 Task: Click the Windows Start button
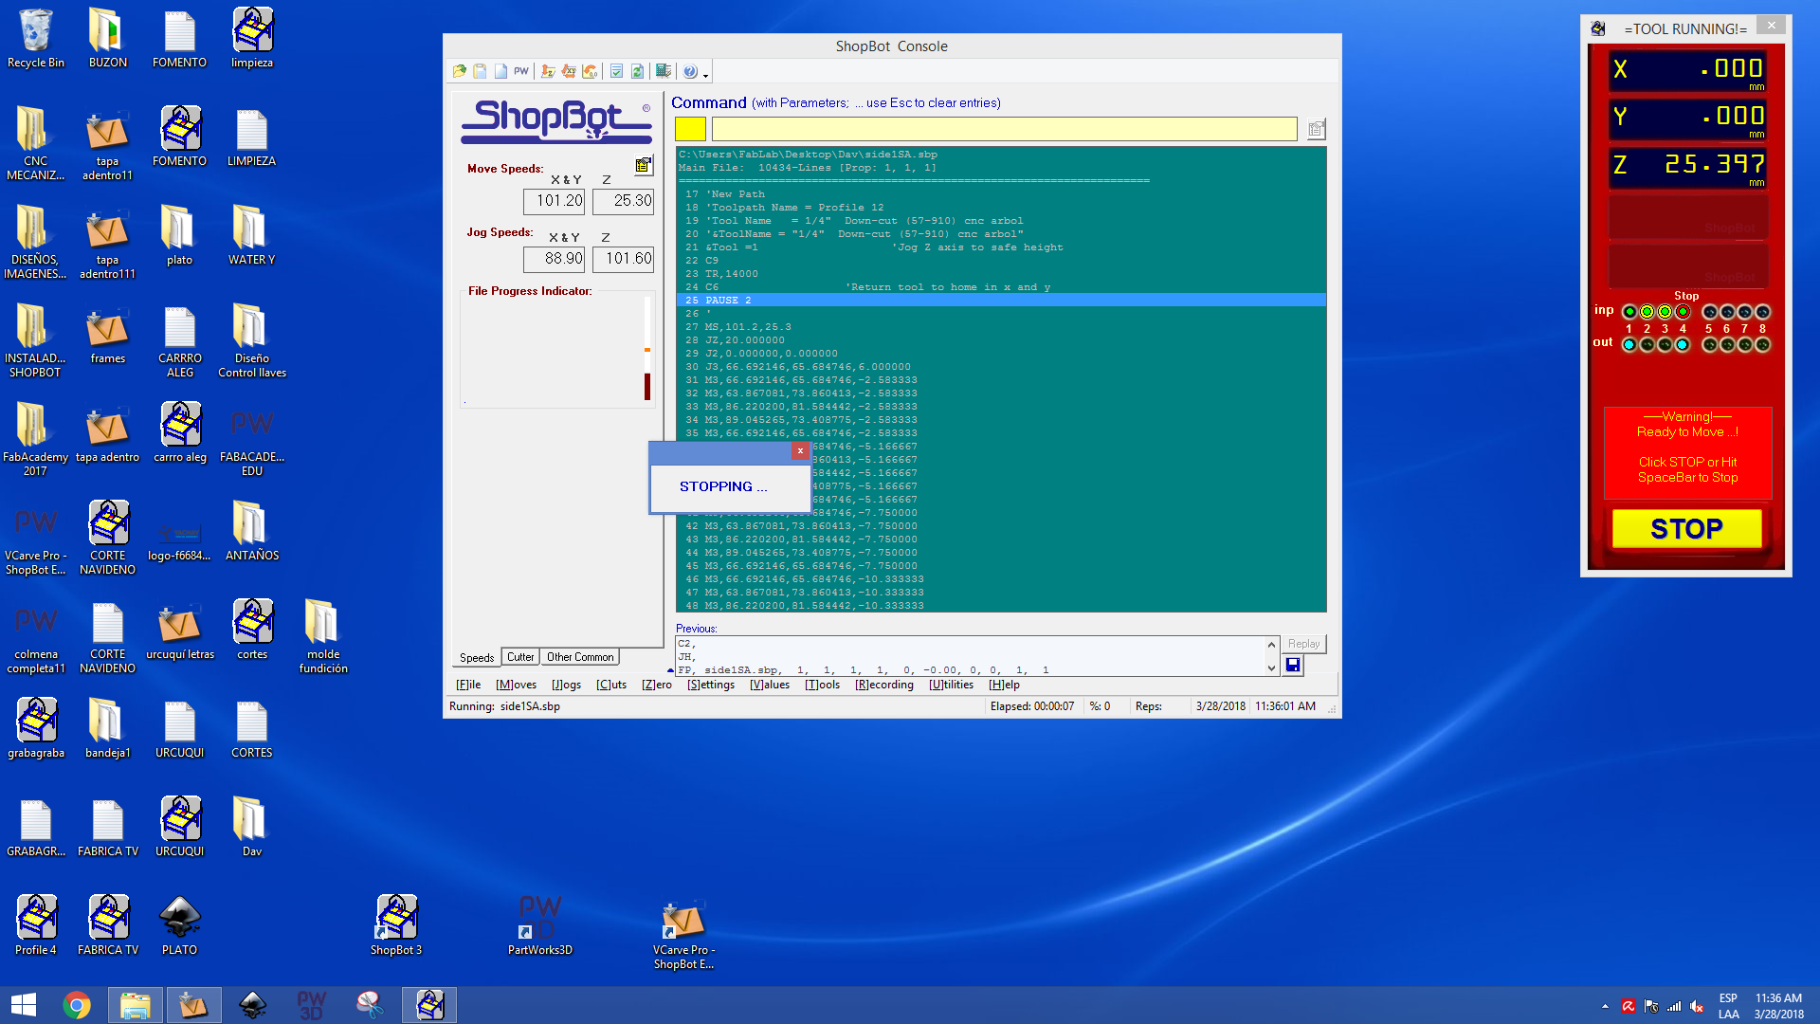coord(24,1005)
